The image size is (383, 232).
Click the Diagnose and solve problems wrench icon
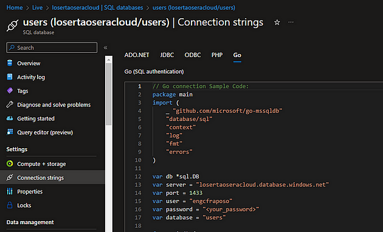(10, 104)
